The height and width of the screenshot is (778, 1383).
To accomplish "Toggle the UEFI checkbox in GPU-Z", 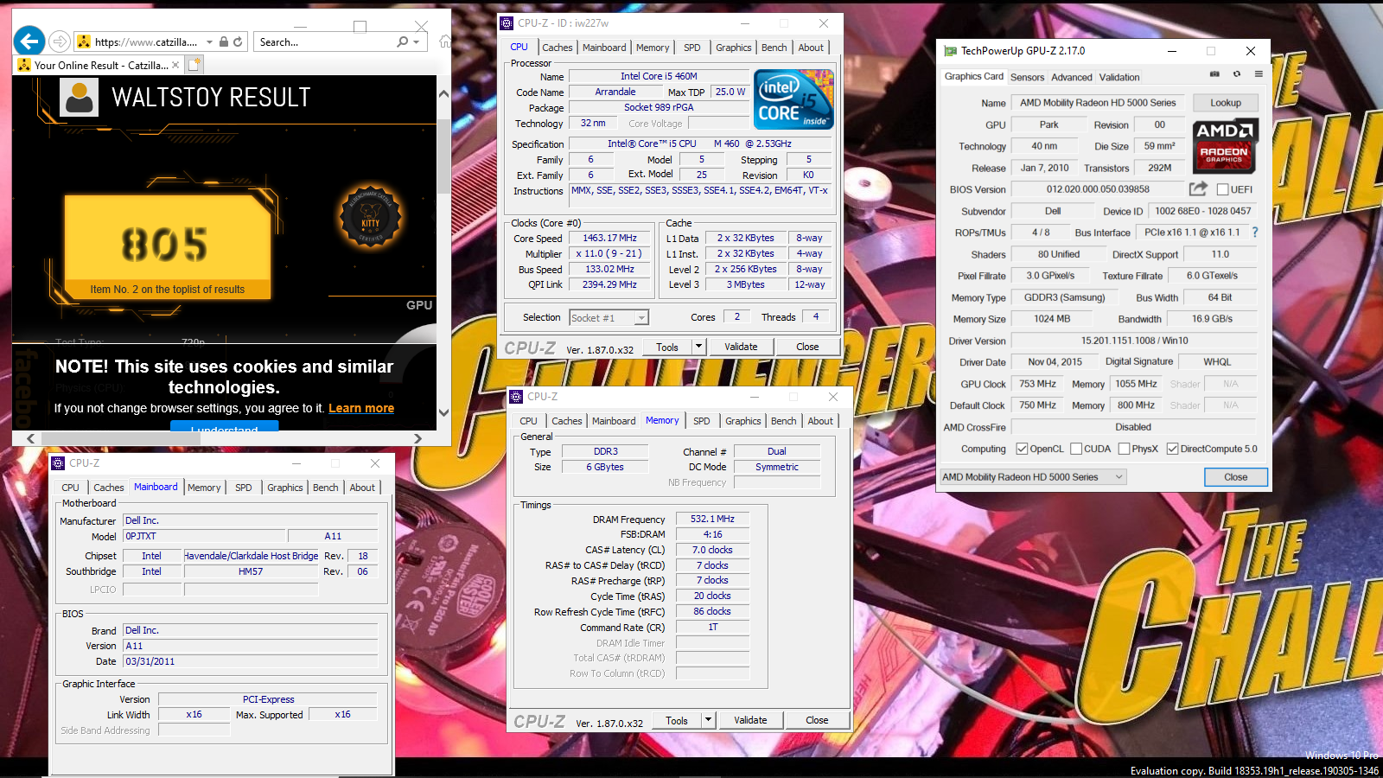I will pos(1222,189).
